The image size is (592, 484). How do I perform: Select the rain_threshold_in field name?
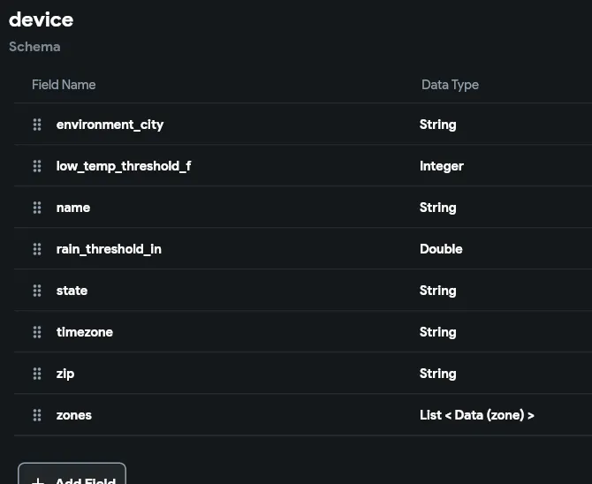[x=109, y=249]
